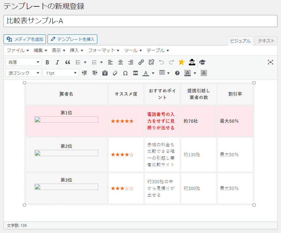Click the text color swatch button
Screen dimensions: 281x233
(x=146, y=73)
